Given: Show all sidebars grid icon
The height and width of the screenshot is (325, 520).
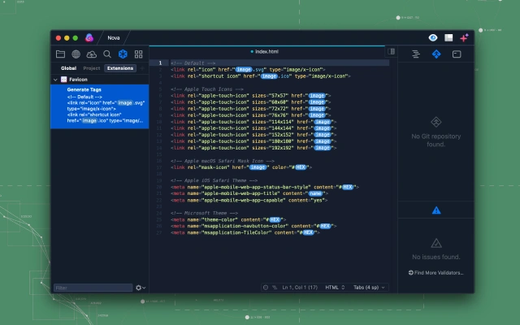Looking at the screenshot, I should click(139, 54).
